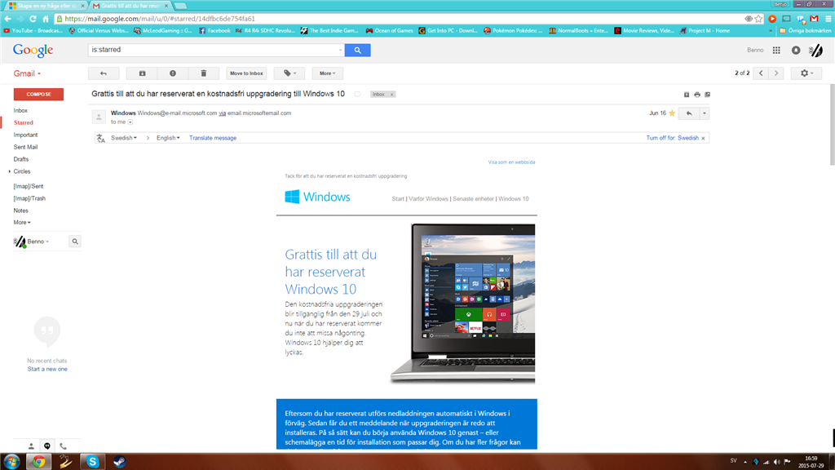The height and width of the screenshot is (470, 835).
Task: Open the Gmail product switcher dropdown
Action: pos(27,73)
